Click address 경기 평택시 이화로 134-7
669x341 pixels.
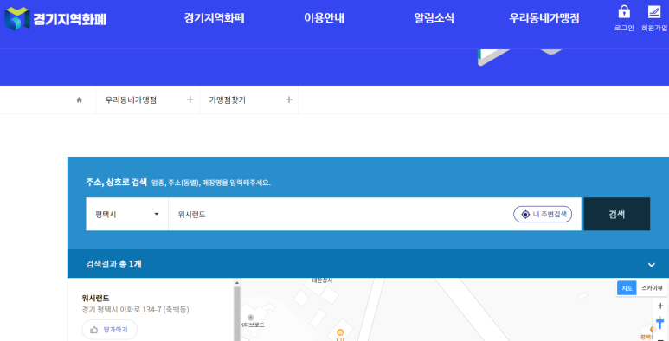[x=135, y=310]
